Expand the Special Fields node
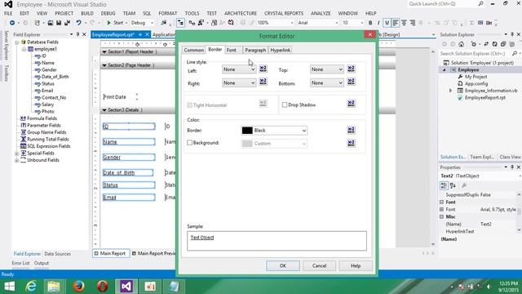 tap(16, 154)
